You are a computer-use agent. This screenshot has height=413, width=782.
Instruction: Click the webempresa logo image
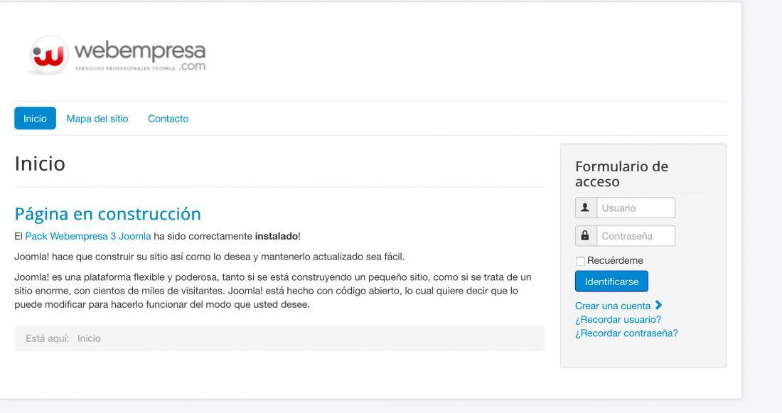(x=118, y=55)
